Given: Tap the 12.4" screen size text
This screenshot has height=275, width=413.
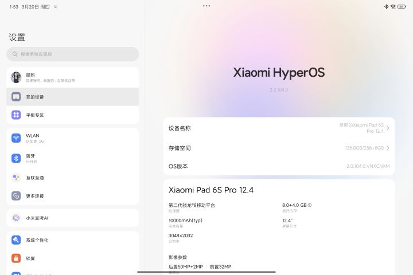Looking at the screenshot, I should 287,220.
